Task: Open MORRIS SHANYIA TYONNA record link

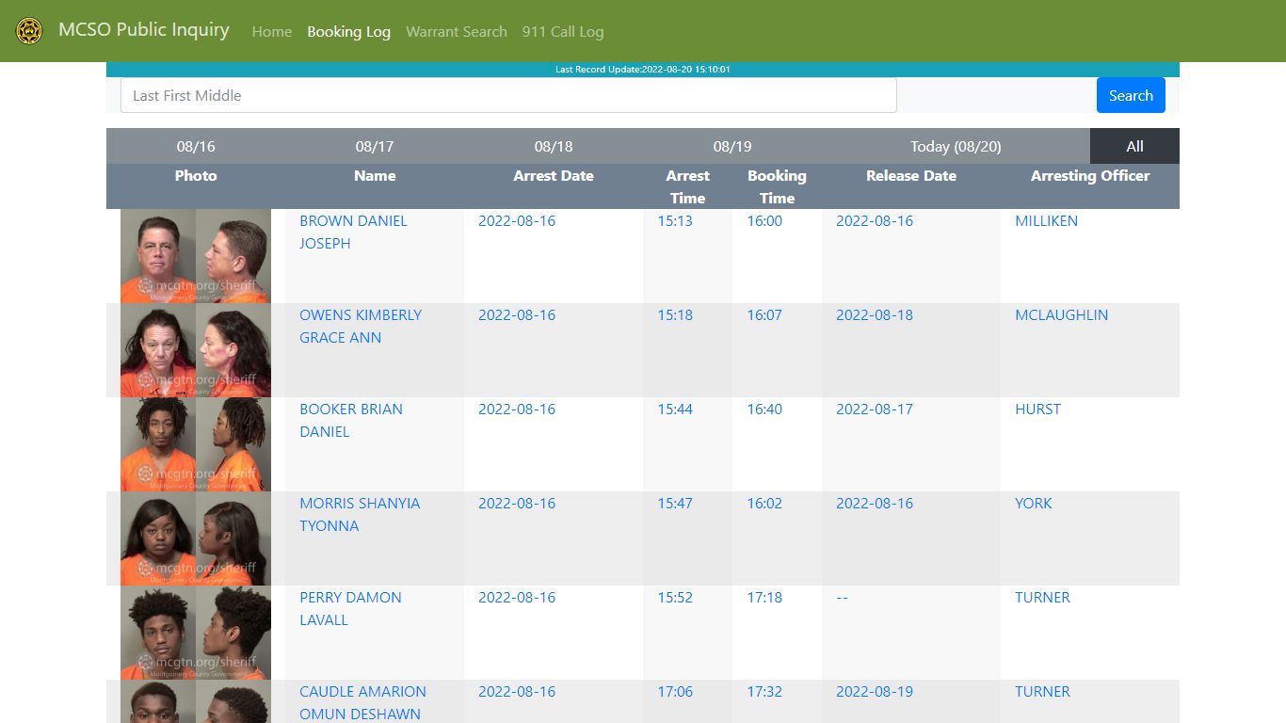Action: (360, 514)
